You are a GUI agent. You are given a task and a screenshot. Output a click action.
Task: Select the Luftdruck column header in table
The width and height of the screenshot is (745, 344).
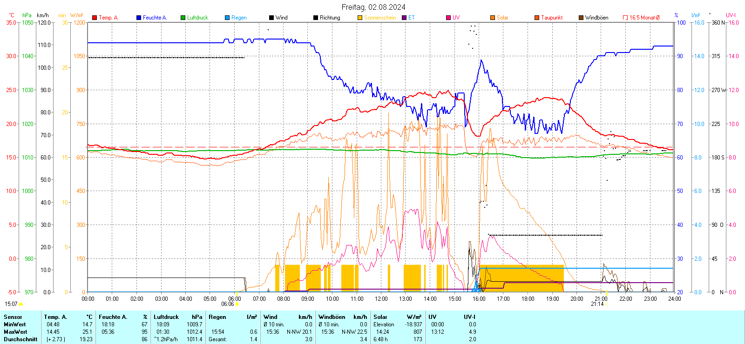click(x=166, y=317)
